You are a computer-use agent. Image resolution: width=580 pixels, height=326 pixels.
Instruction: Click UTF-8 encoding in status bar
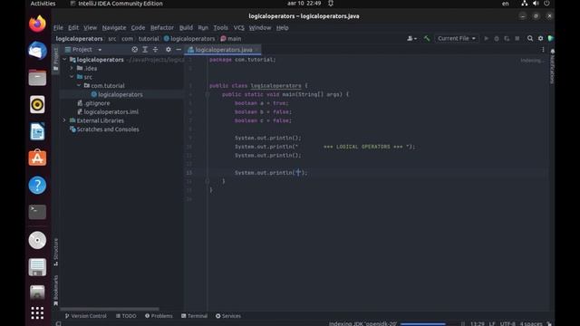[507, 324]
